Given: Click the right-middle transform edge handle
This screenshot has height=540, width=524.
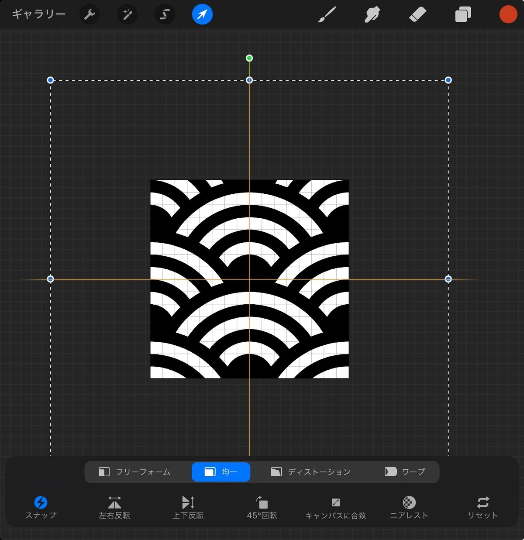Looking at the screenshot, I should [x=448, y=279].
